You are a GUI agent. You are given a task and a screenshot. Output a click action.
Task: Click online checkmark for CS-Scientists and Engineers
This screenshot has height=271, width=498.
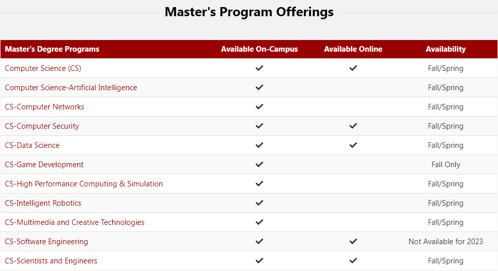tap(353, 260)
